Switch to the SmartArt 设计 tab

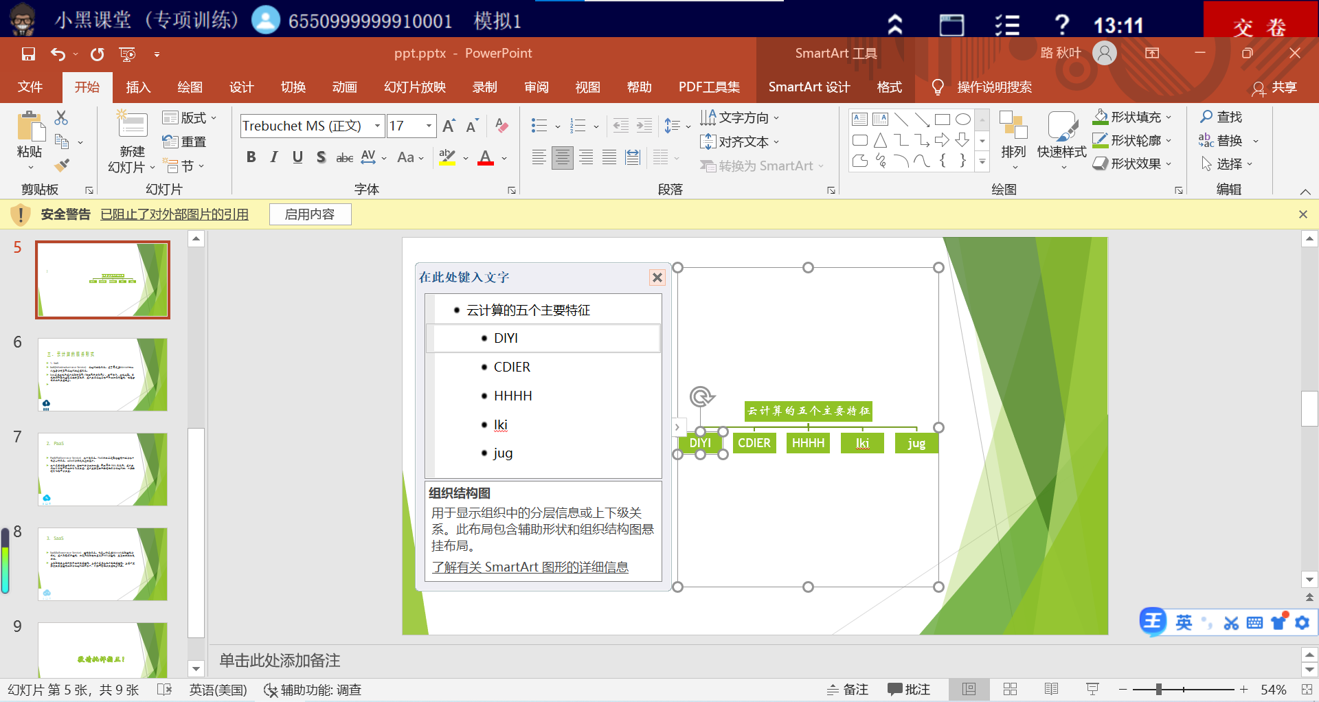(809, 87)
